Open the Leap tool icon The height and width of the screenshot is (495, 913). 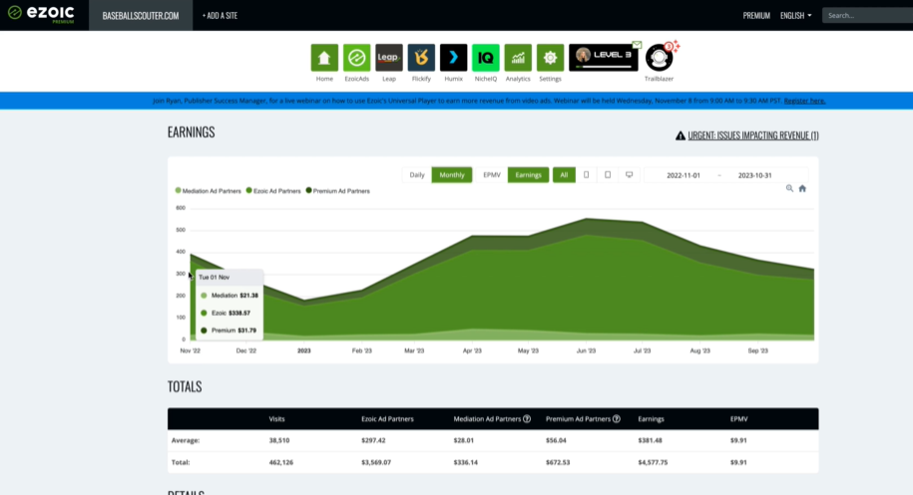[389, 58]
